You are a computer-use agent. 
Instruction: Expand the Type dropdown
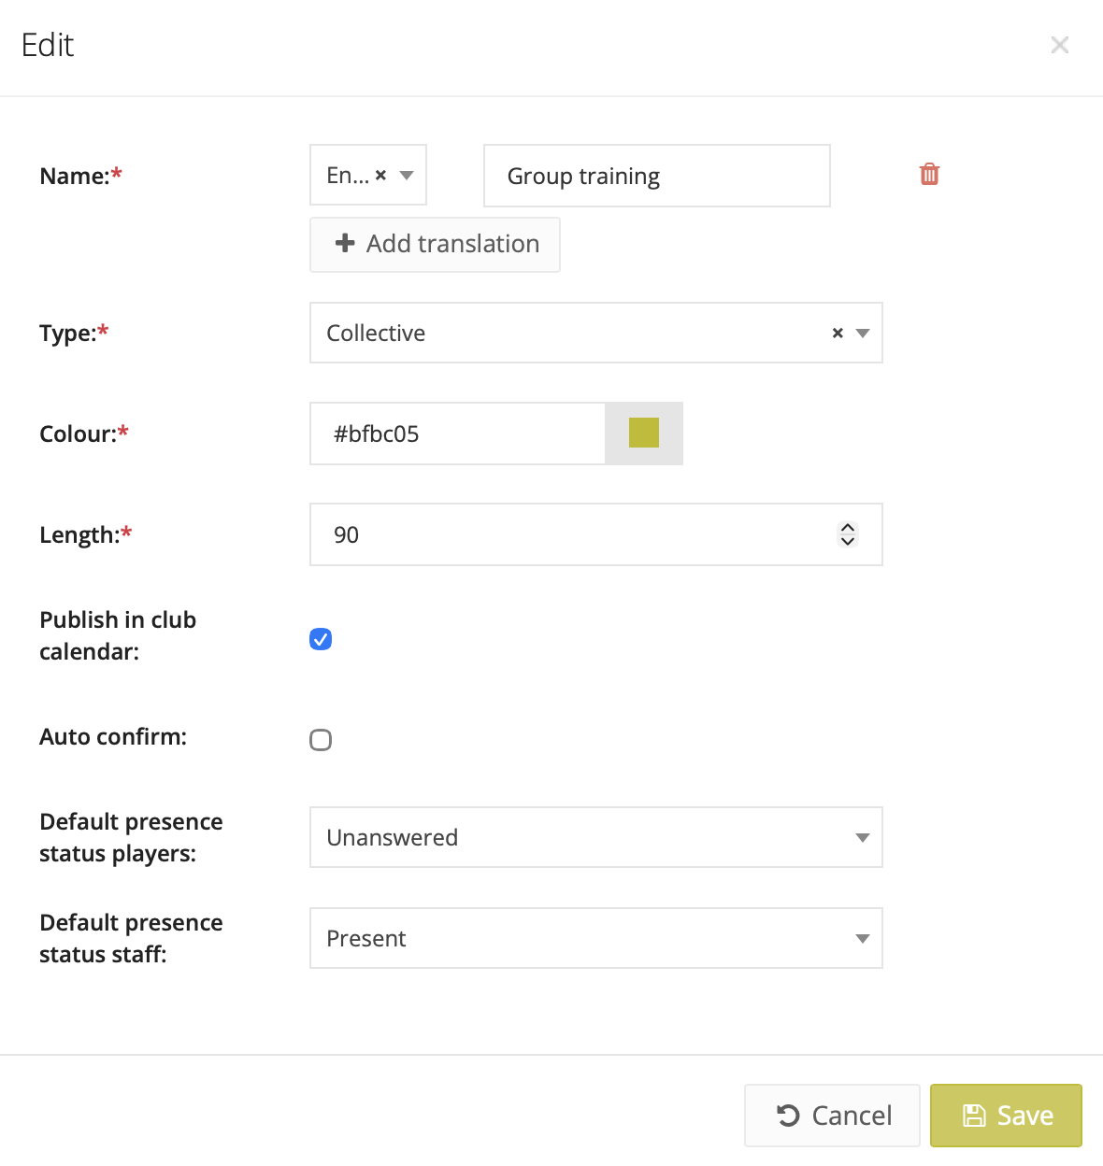click(x=863, y=334)
